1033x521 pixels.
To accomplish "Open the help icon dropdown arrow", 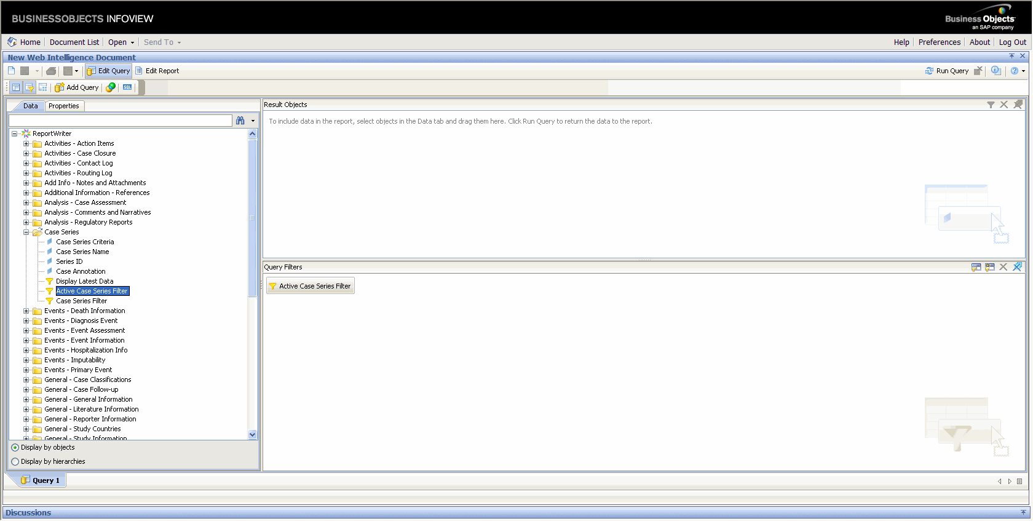I will pyautogui.click(x=1023, y=71).
